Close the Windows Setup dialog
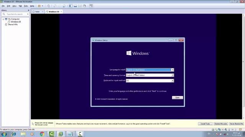 (x=181, y=40)
